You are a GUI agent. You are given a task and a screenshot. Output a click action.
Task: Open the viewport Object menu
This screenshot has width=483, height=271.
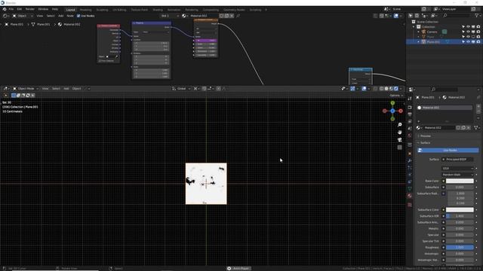click(76, 89)
